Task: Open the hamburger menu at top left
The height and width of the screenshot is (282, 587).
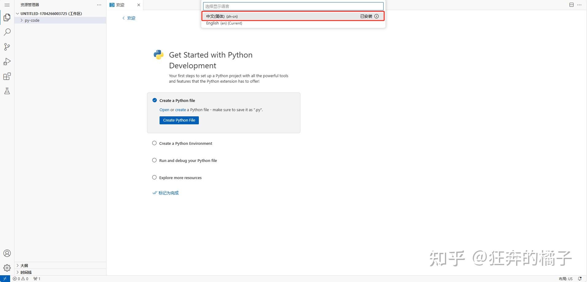Action: 7,5
